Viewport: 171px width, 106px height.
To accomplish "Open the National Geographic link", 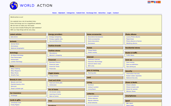I will tap(17, 48).
